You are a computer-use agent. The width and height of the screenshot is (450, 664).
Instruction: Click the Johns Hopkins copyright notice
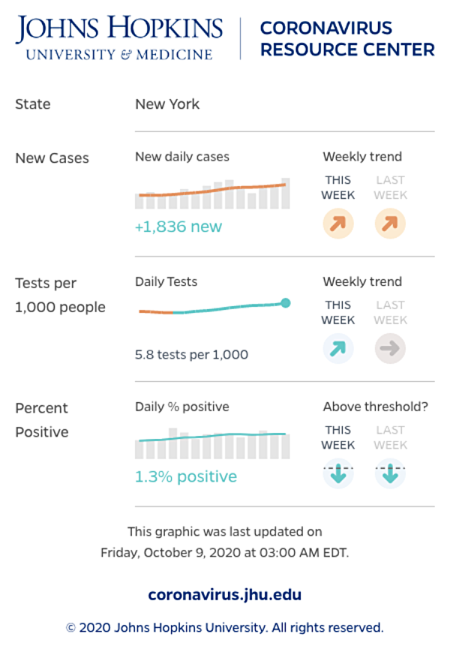point(225,628)
